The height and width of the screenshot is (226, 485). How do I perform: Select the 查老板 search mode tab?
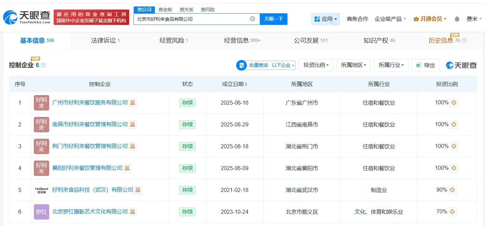click(x=165, y=10)
